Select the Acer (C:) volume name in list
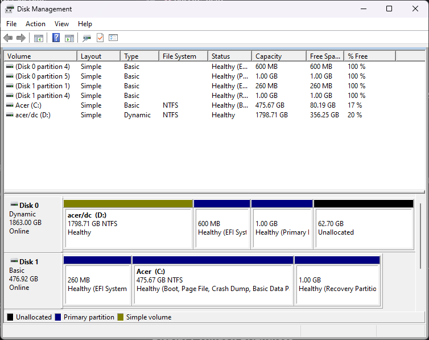Image resolution: width=429 pixels, height=340 pixels. (28, 105)
